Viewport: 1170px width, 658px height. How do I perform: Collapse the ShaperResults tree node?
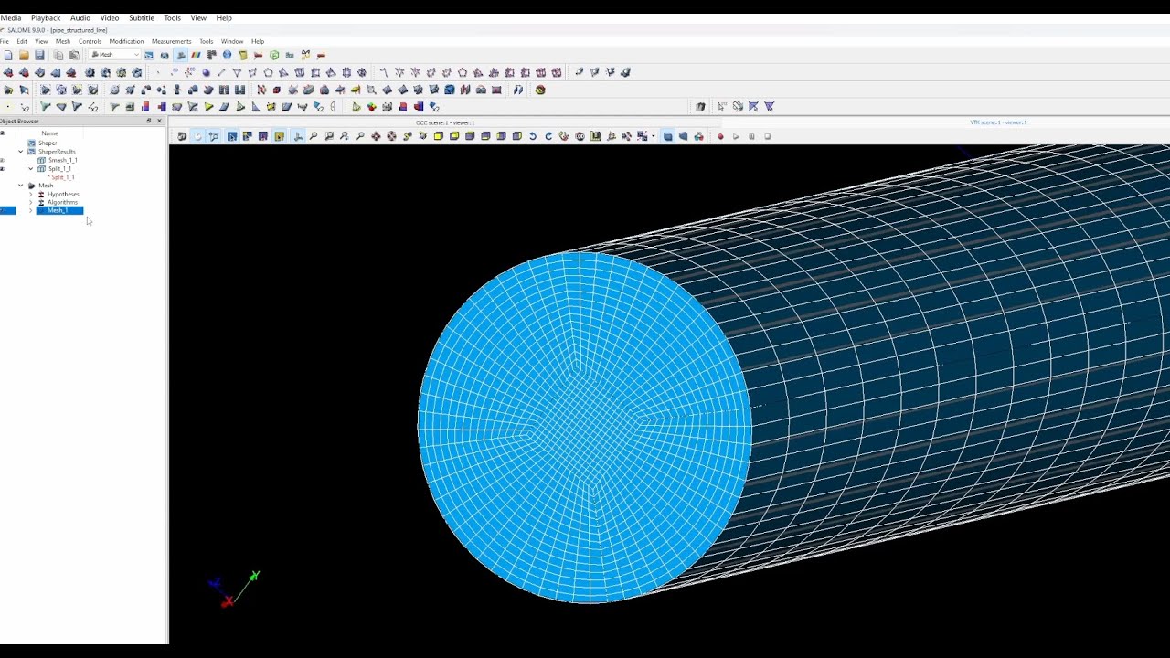point(20,152)
